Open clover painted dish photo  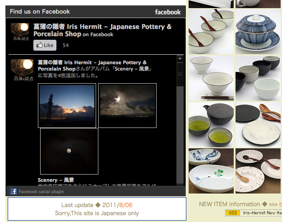pos(211,171)
